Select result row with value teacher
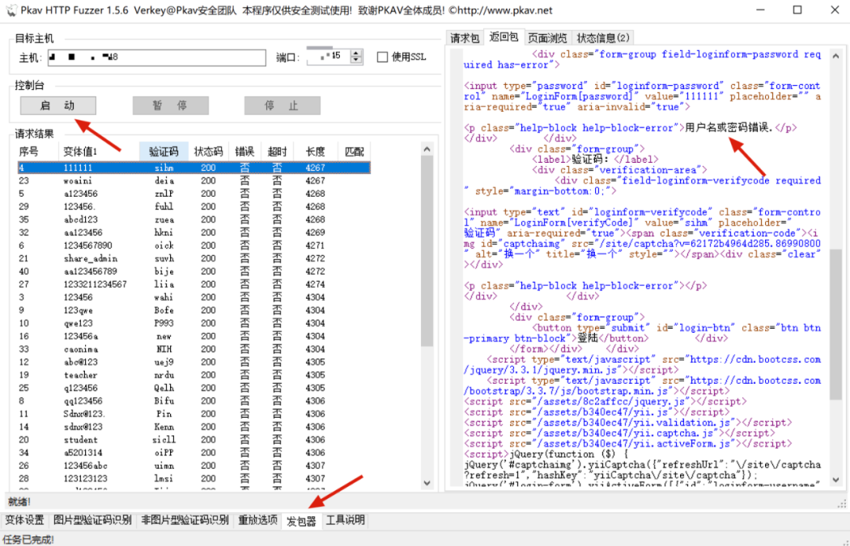The width and height of the screenshot is (850, 546). coord(194,374)
